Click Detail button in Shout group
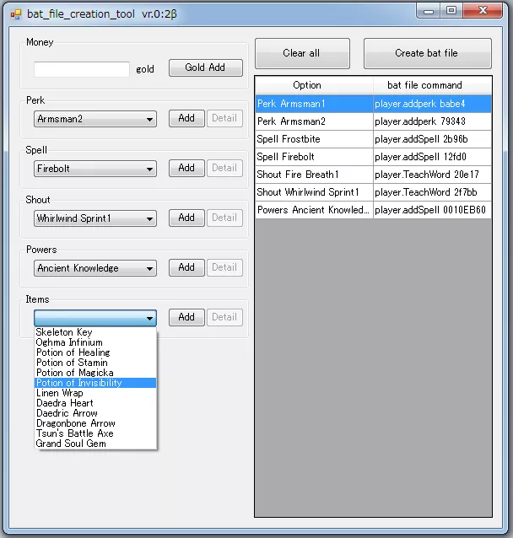 click(224, 218)
